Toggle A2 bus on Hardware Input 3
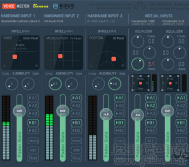The width and height of the screenshot is (189, 167). (x=120, y=106)
